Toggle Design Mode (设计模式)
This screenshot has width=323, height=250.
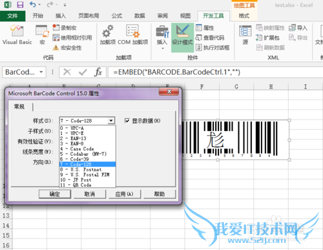182,37
